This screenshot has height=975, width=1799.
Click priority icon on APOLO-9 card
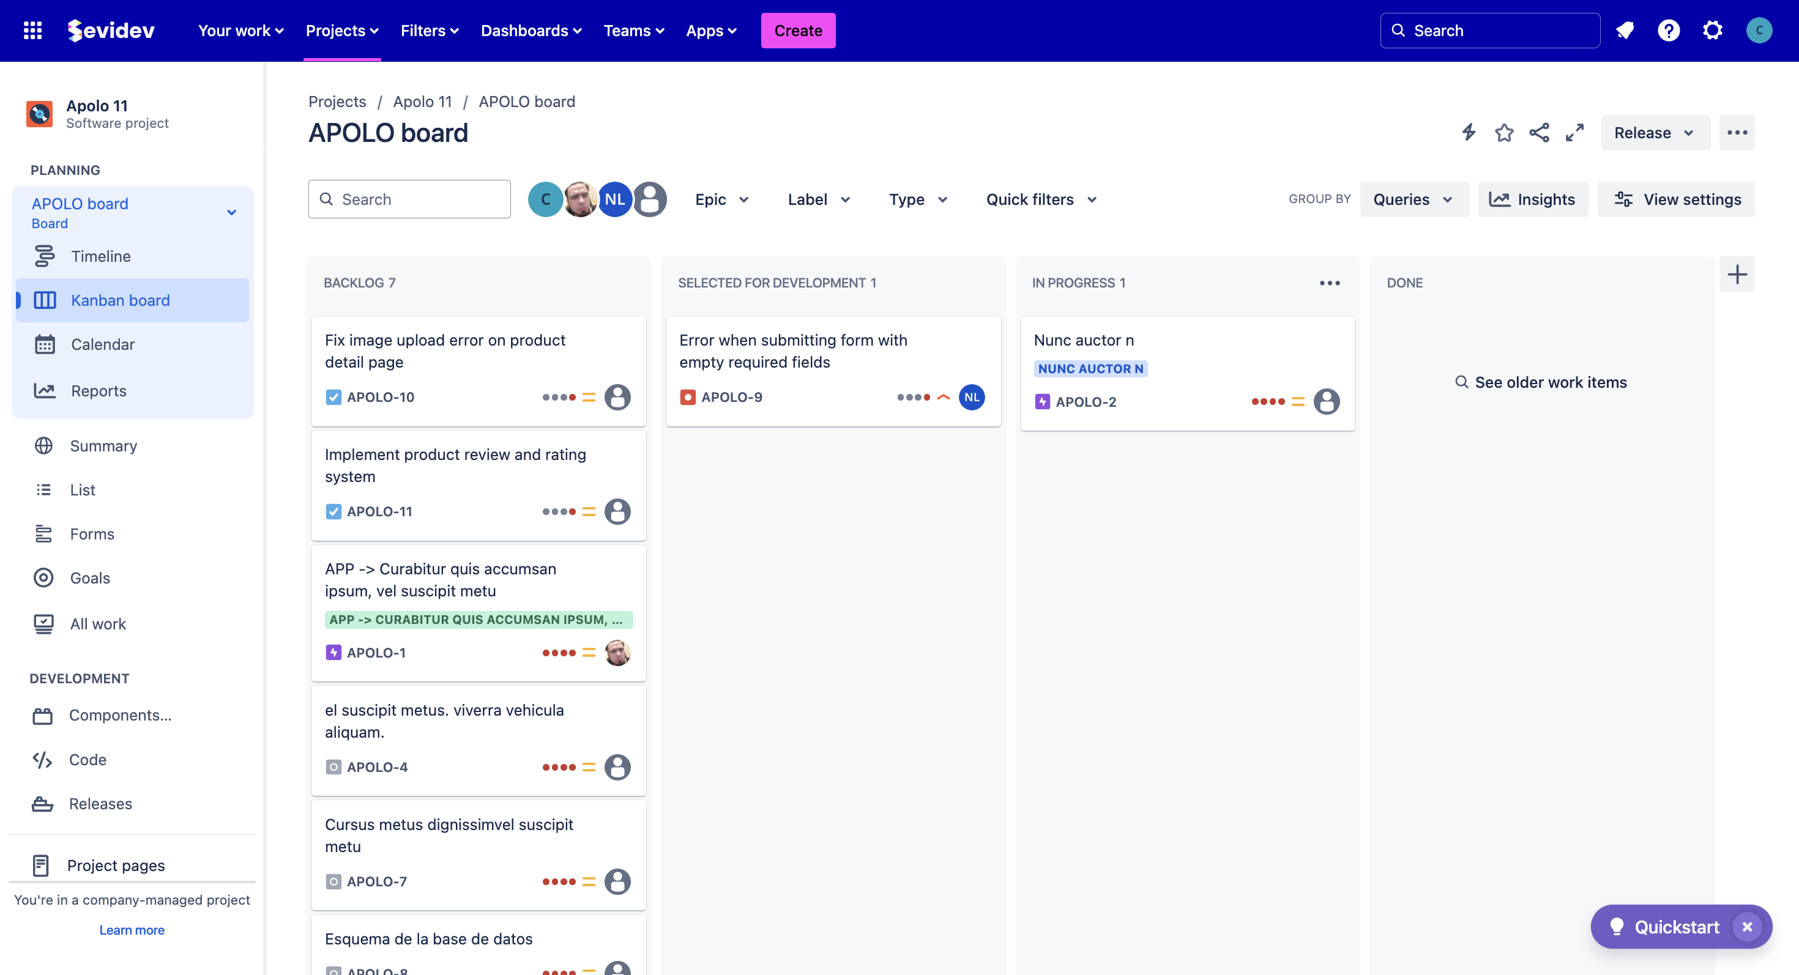944,397
